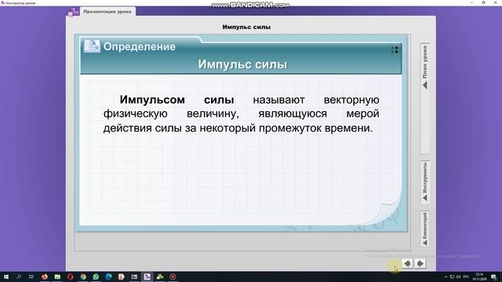Open the Windows Start menu
The image size is (502, 282).
click(x=5, y=277)
